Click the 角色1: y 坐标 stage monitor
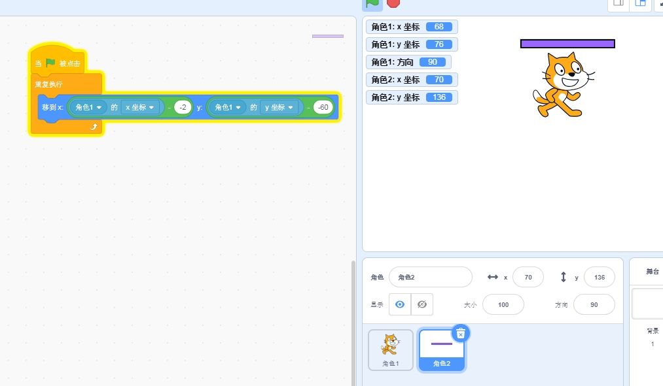This screenshot has height=386, width=663. click(x=412, y=44)
